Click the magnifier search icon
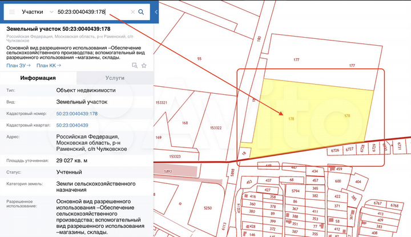Image resolution: width=411 pixels, height=237 pixels. 141,11
